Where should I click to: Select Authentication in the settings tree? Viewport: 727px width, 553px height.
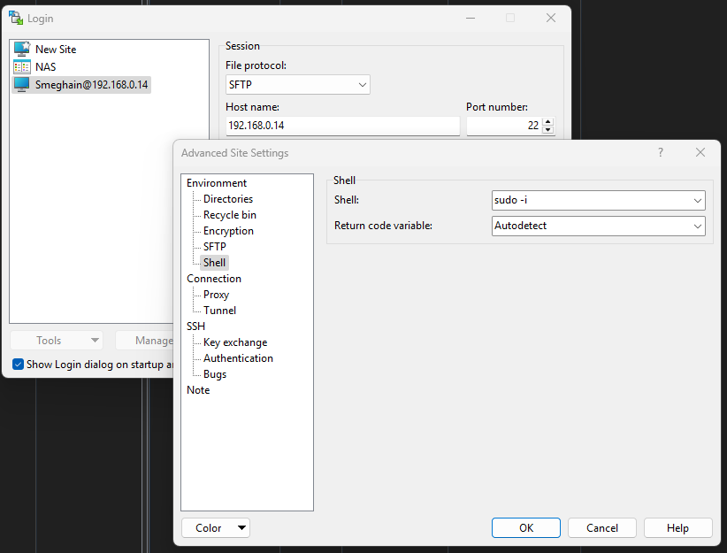coord(238,358)
